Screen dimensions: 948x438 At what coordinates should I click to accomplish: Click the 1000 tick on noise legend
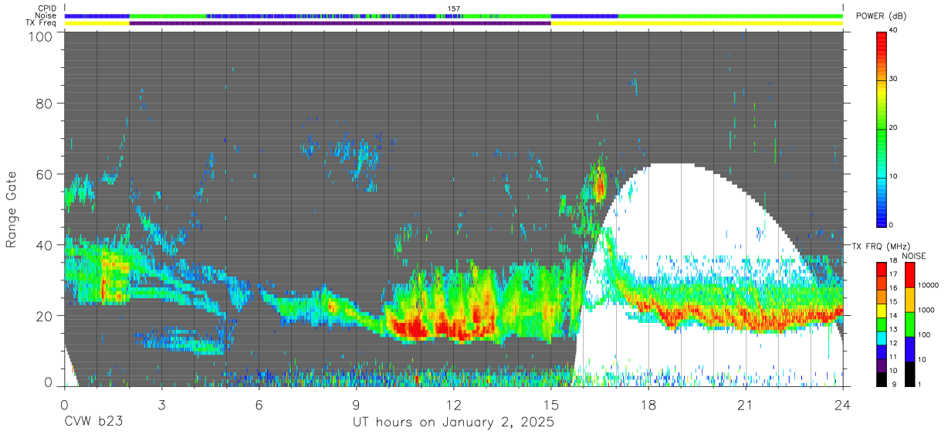tap(926, 310)
